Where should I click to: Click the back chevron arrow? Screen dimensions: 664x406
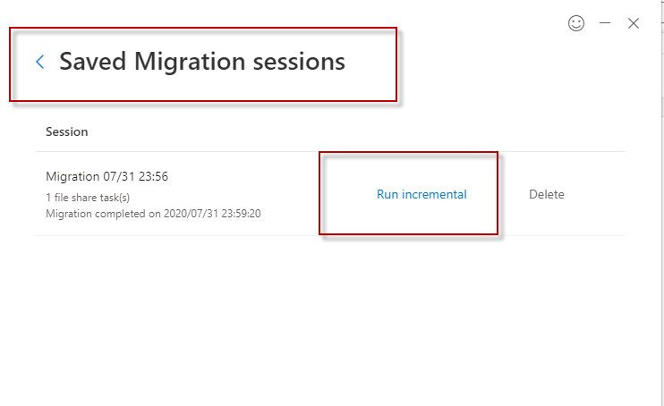tap(39, 62)
